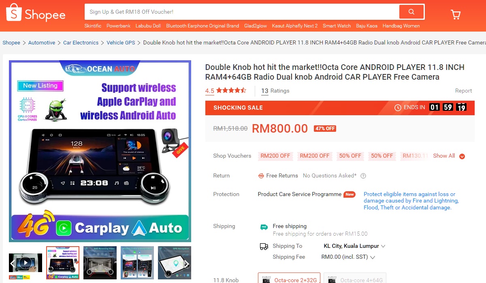Click the star rating icons
The height and width of the screenshot is (283, 486).
(x=231, y=91)
